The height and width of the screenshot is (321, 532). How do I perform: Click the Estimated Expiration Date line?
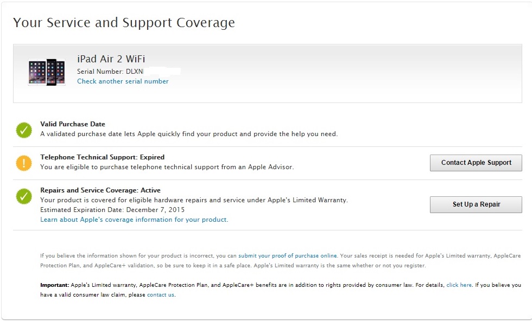click(112, 210)
